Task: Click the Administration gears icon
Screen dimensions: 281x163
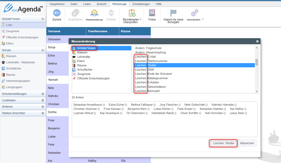Action: 195,13
